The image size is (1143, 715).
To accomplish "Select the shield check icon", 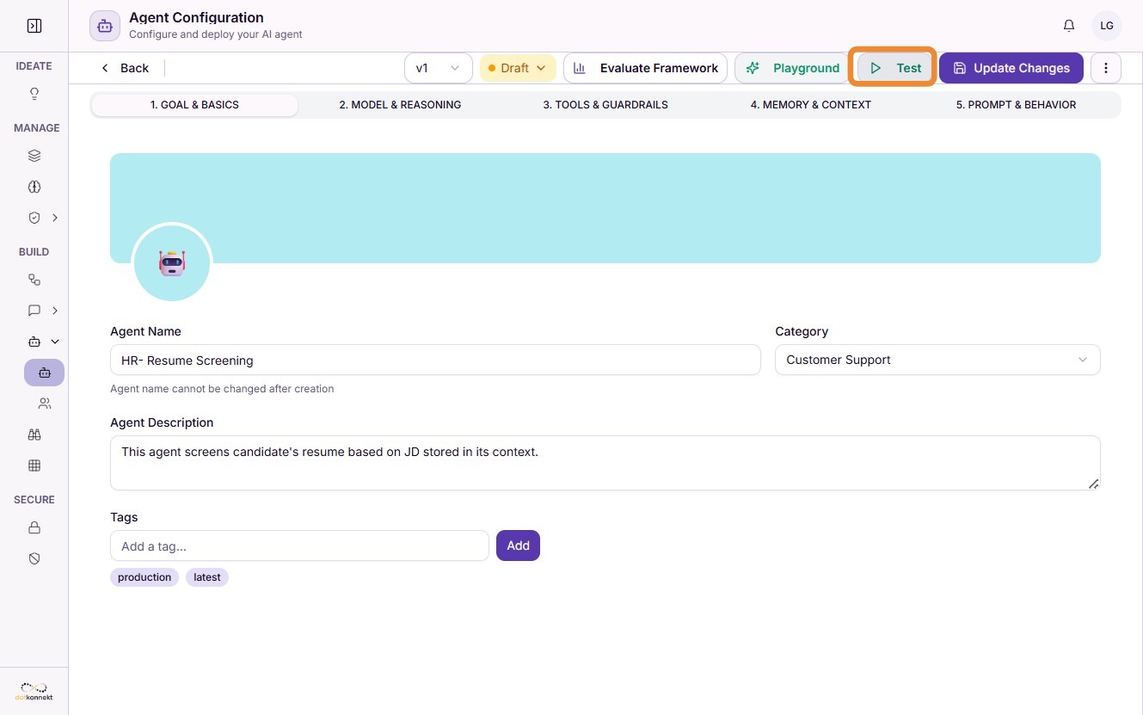I will 34,218.
